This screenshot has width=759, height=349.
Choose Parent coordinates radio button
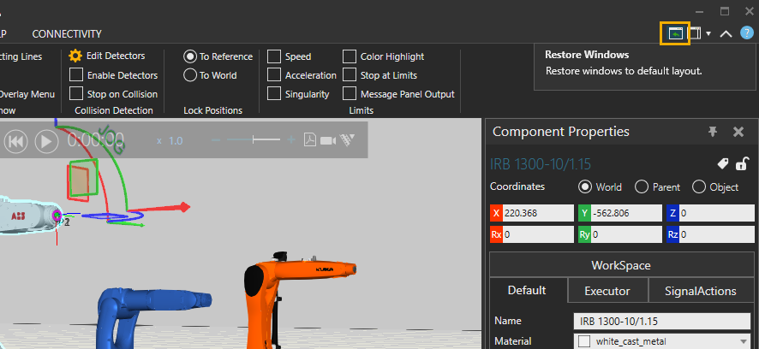pyautogui.click(x=641, y=187)
